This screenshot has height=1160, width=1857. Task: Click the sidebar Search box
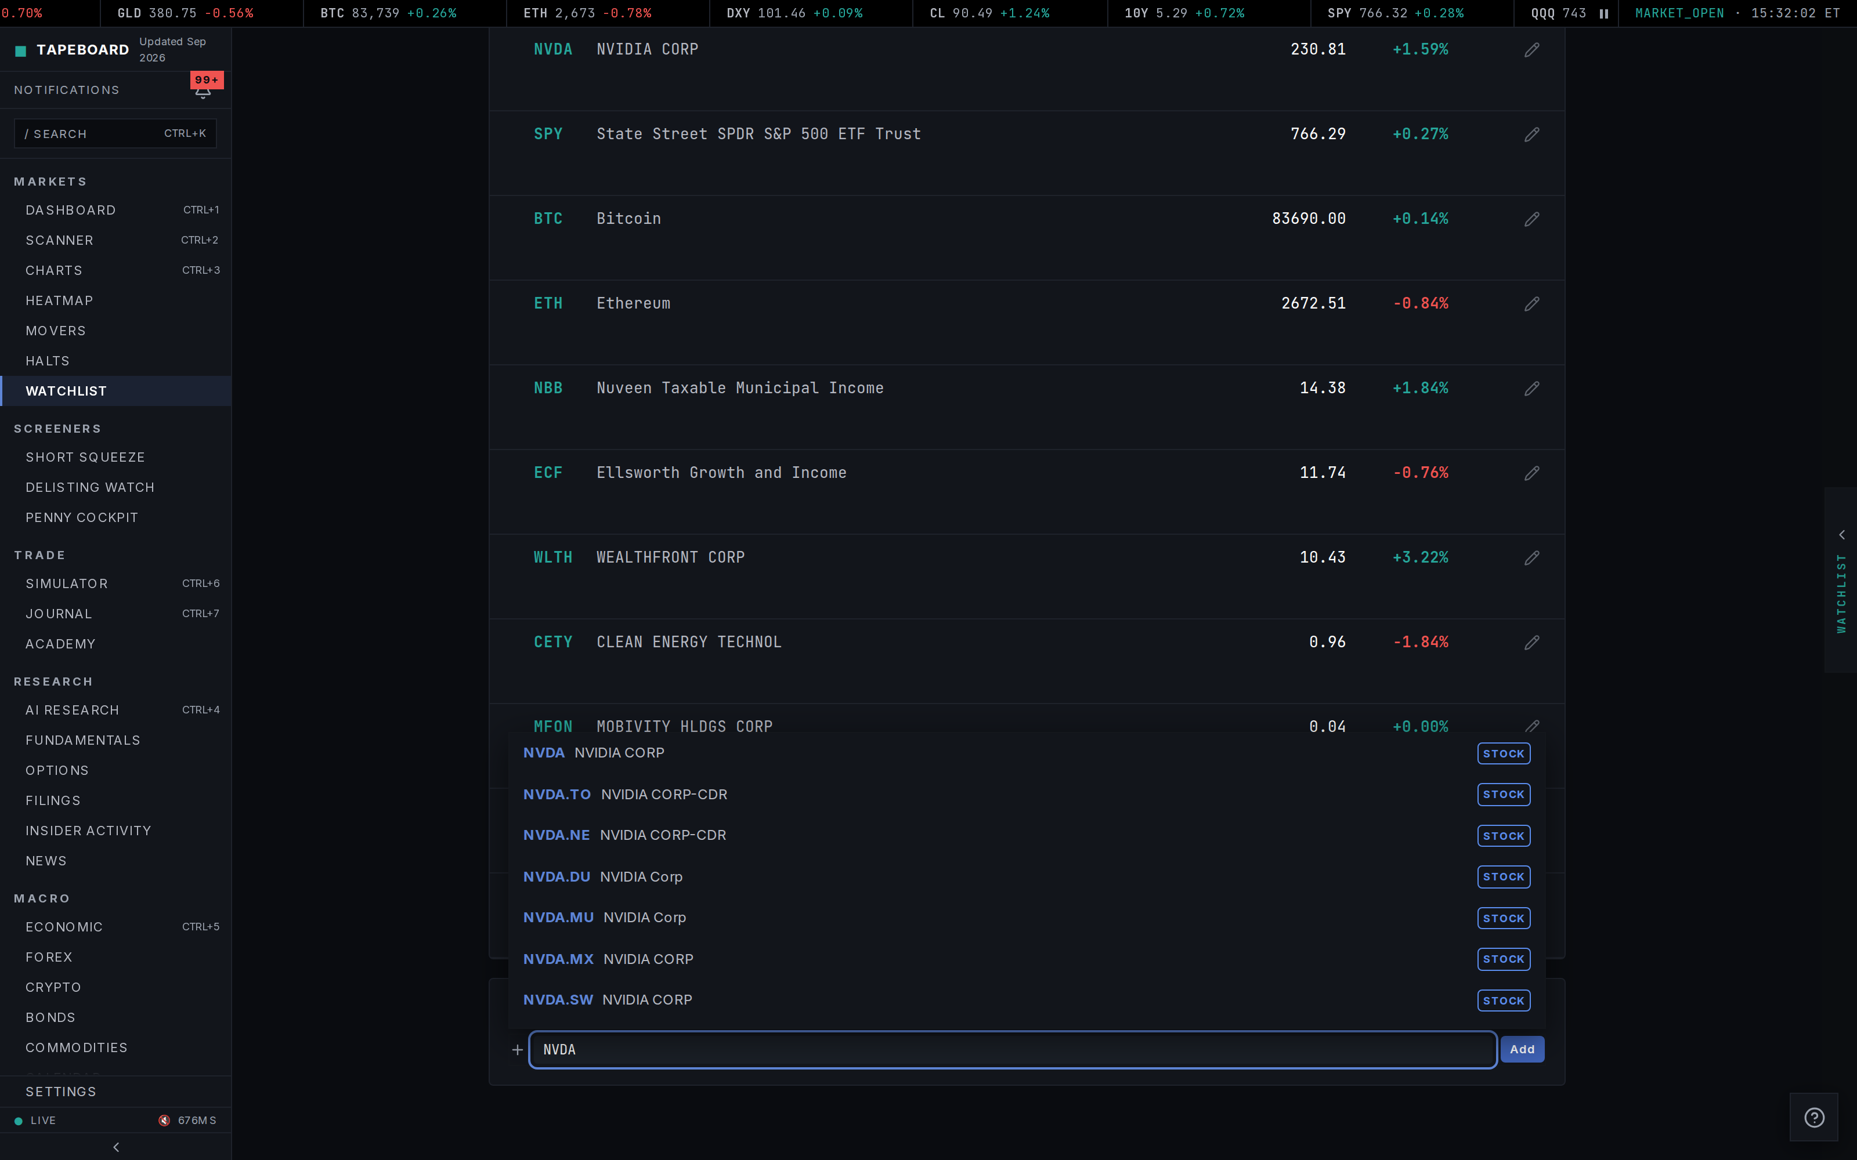(x=115, y=133)
